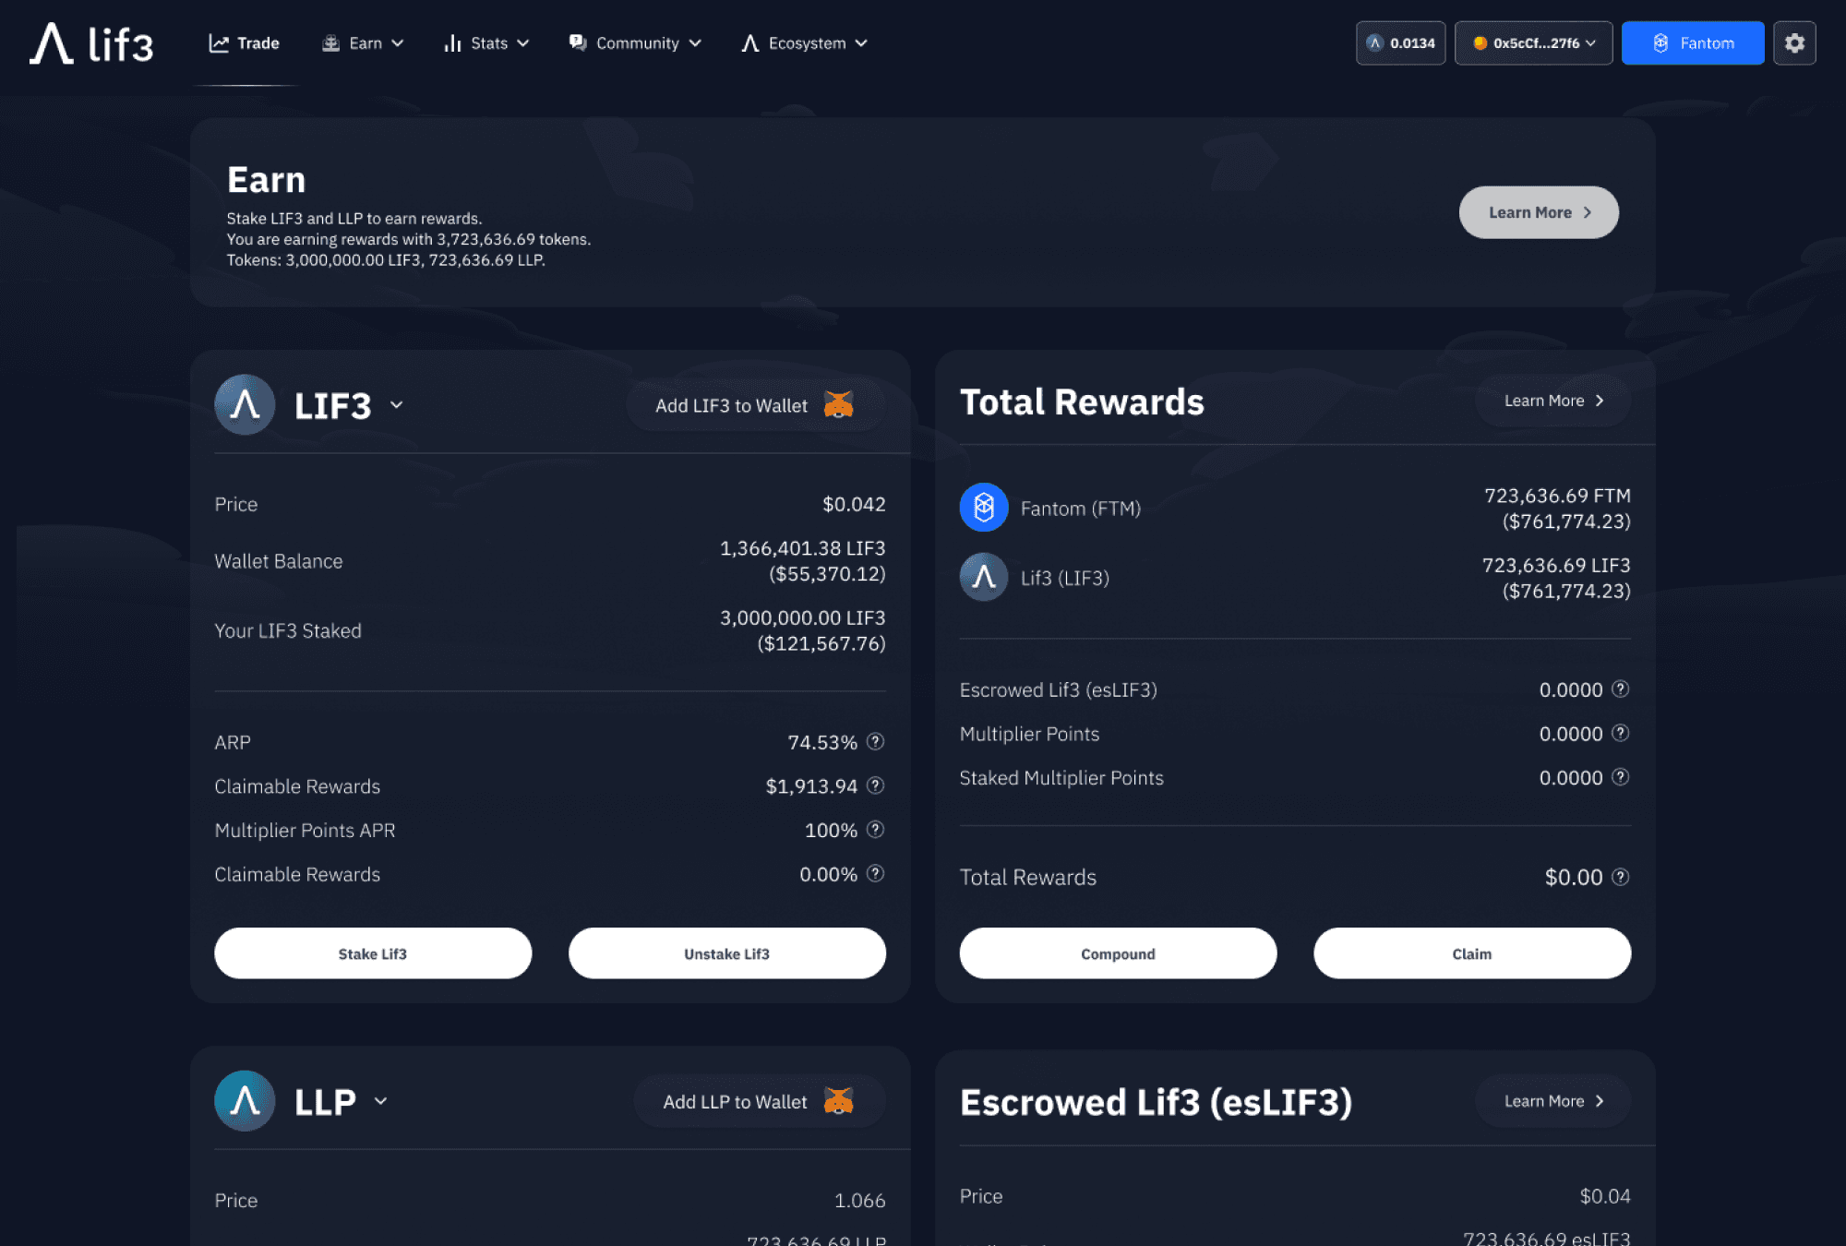This screenshot has height=1246, width=1846.
Task: Expand the LLP token selector chevron
Action: 380,1100
